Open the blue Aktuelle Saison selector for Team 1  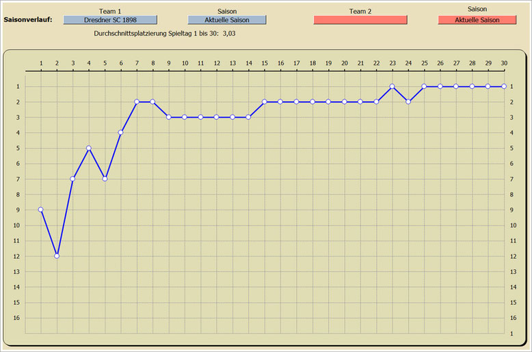point(227,20)
